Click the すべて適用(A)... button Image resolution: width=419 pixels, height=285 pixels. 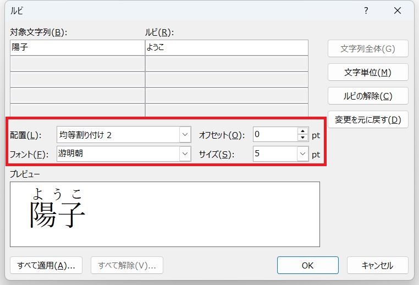[x=46, y=265]
